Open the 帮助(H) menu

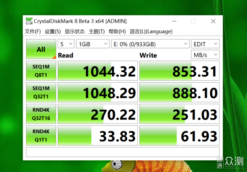click(117, 32)
